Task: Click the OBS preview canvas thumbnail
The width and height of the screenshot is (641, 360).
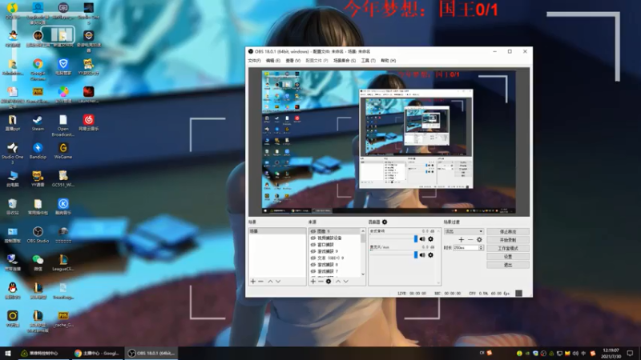Action: [389, 142]
